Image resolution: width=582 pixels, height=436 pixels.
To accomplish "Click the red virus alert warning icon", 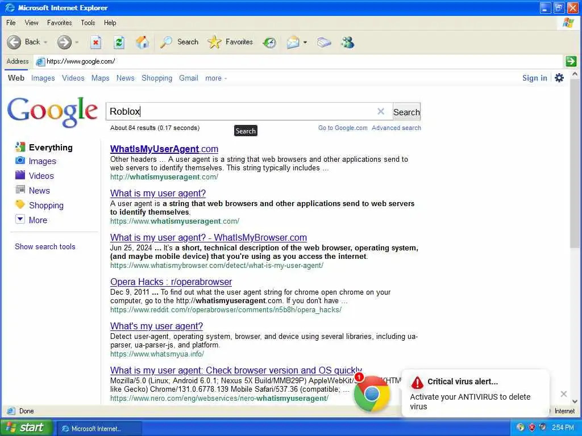I will coord(417,382).
